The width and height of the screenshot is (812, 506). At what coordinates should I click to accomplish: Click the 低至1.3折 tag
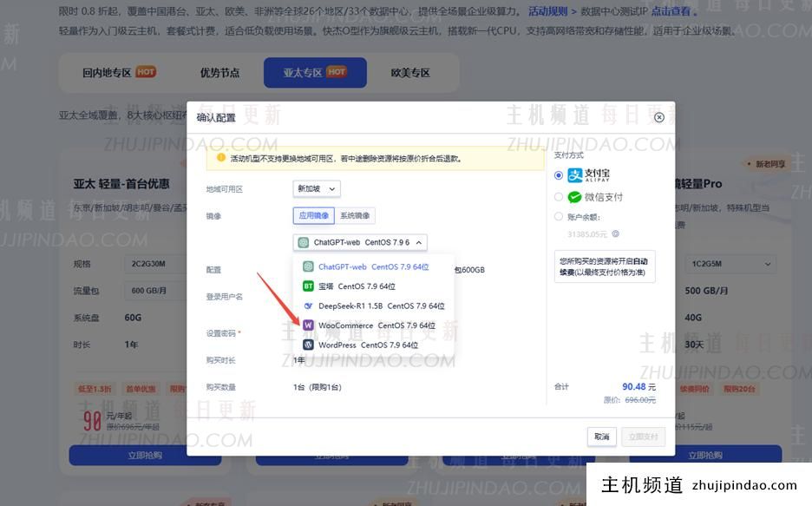[95, 389]
